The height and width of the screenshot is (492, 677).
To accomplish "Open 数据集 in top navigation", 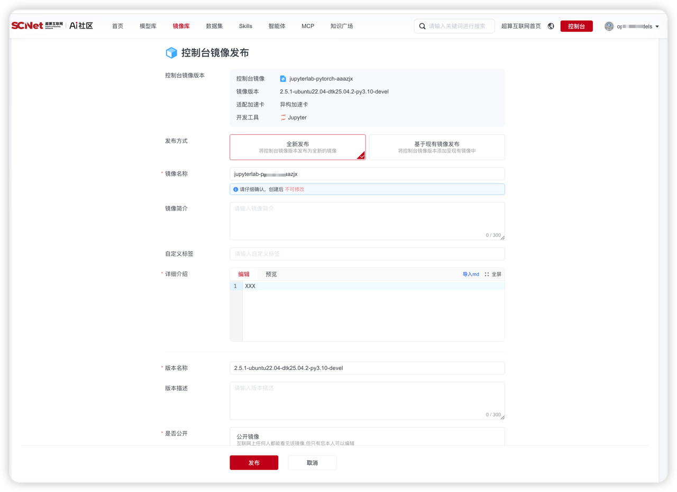I will (214, 26).
